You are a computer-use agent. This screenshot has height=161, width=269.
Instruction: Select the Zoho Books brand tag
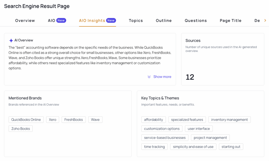click(x=20, y=129)
